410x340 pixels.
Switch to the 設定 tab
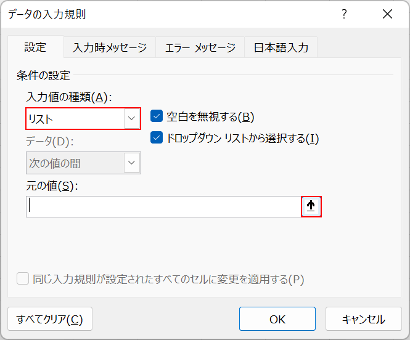pos(35,47)
